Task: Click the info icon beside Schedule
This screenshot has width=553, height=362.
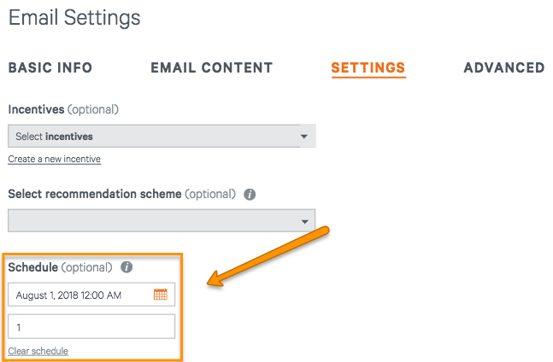Action: [x=126, y=267]
